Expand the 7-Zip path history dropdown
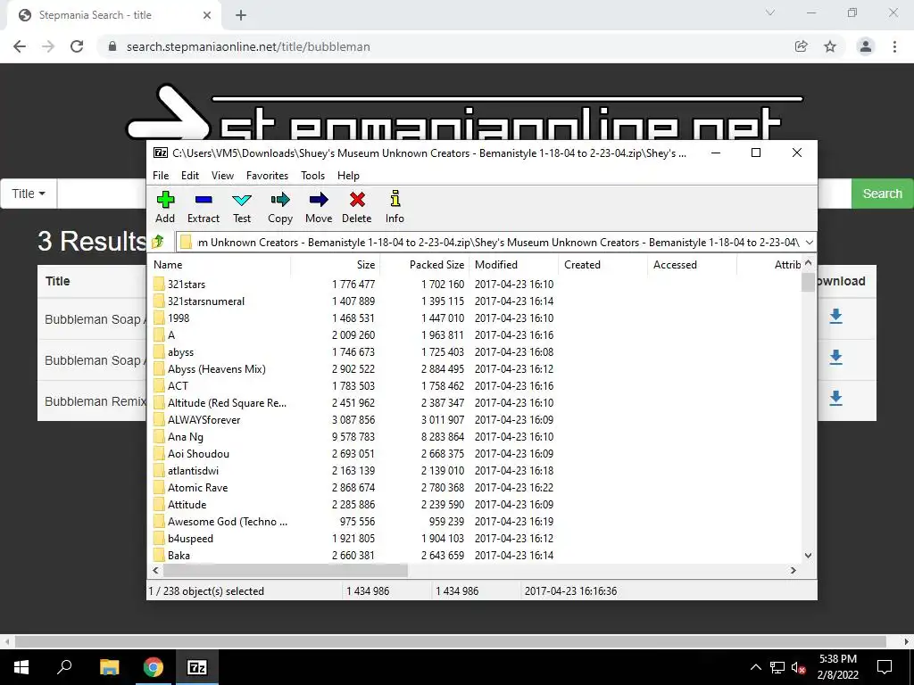The image size is (914, 685). tap(809, 243)
